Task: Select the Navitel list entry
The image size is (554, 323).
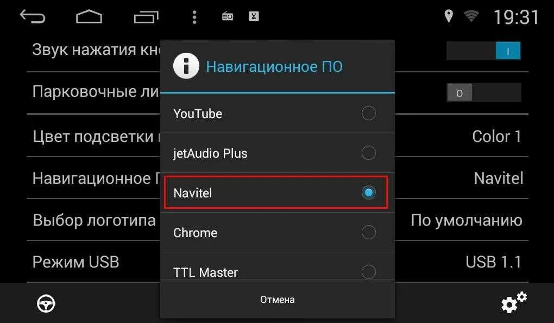Action: pos(276,192)
